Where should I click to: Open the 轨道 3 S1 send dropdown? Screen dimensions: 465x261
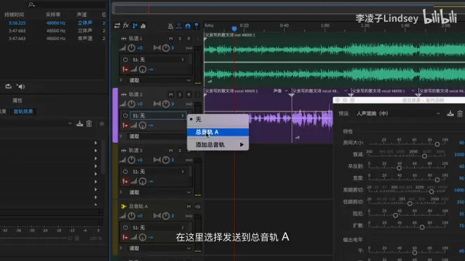click(158, 172)
